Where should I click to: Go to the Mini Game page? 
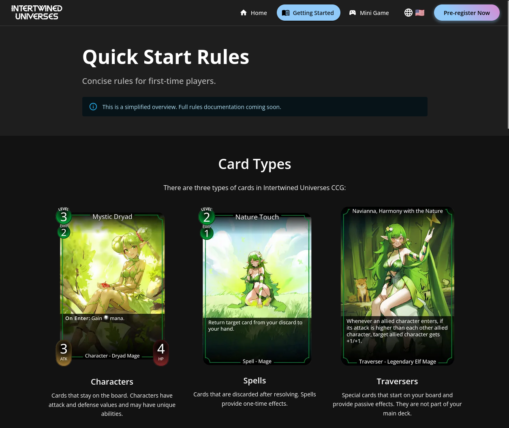(x=369, y=13)
